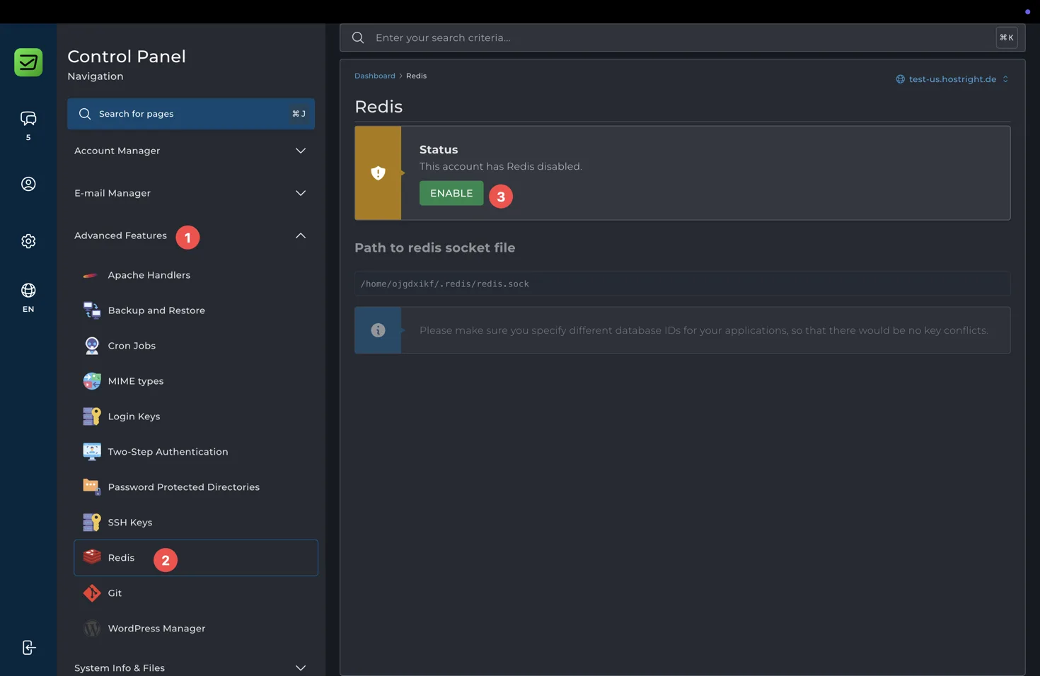
Task: Open the settings gear icon
Action: (28, 241)
